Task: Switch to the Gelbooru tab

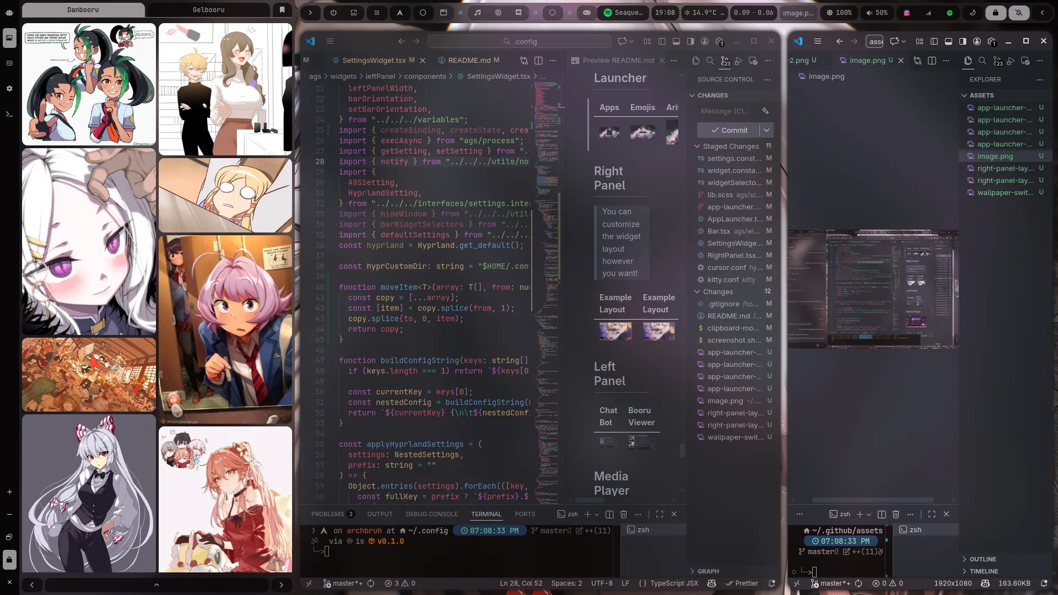Action: [208, 10]
